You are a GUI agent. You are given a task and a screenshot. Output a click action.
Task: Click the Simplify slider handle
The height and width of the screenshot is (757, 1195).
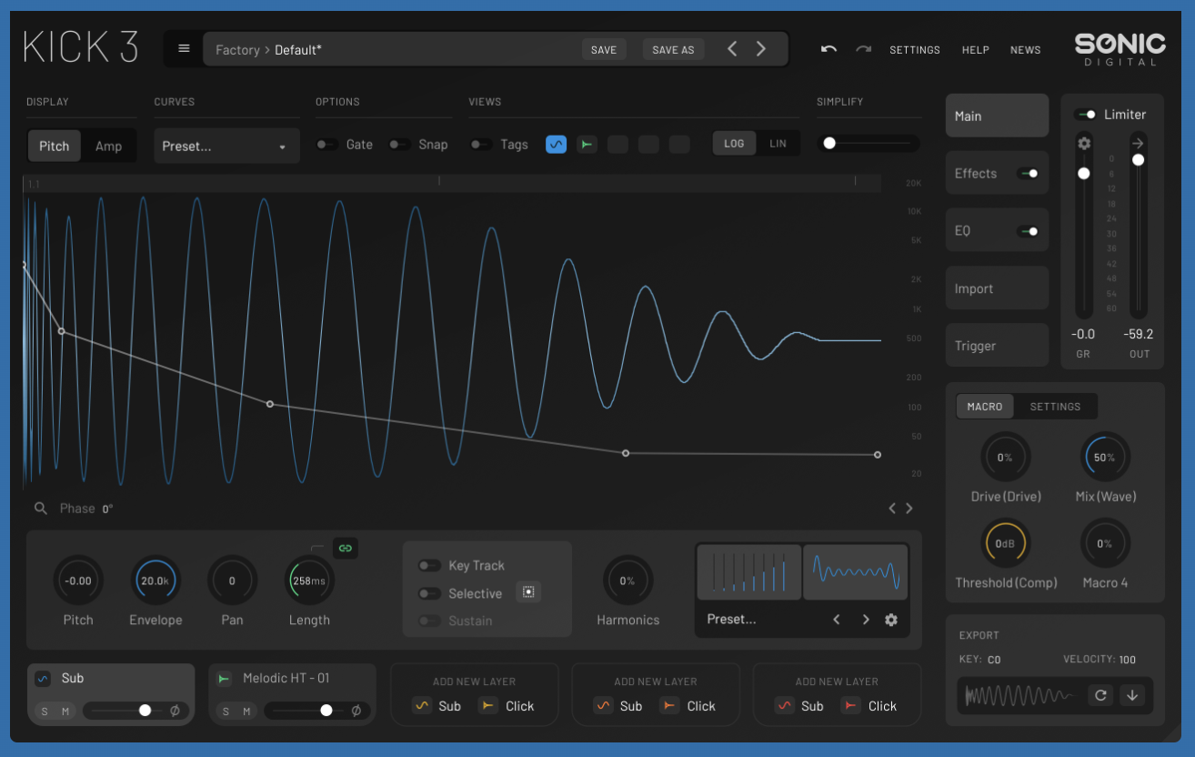(829, 143)
